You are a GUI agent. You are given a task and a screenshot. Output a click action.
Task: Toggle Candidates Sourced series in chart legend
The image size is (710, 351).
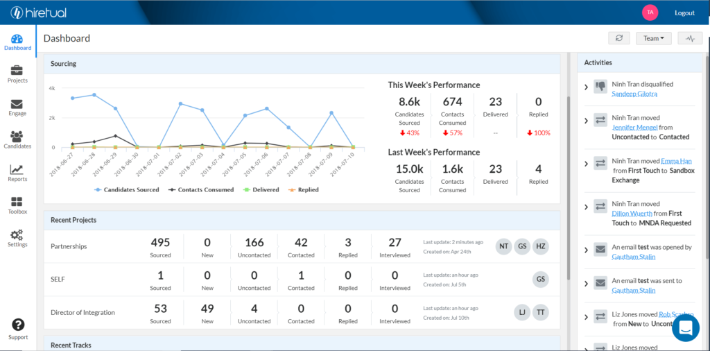(x=127, y=190)
